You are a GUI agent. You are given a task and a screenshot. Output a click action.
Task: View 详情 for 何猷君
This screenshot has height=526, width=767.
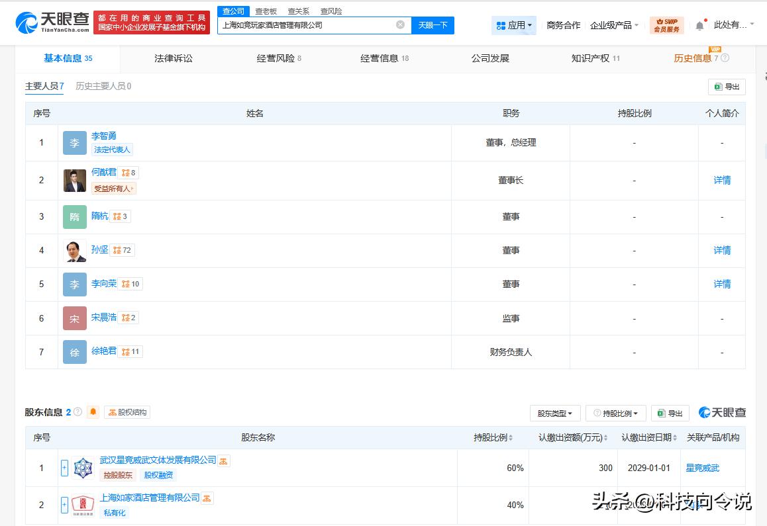tap(722, 181)
